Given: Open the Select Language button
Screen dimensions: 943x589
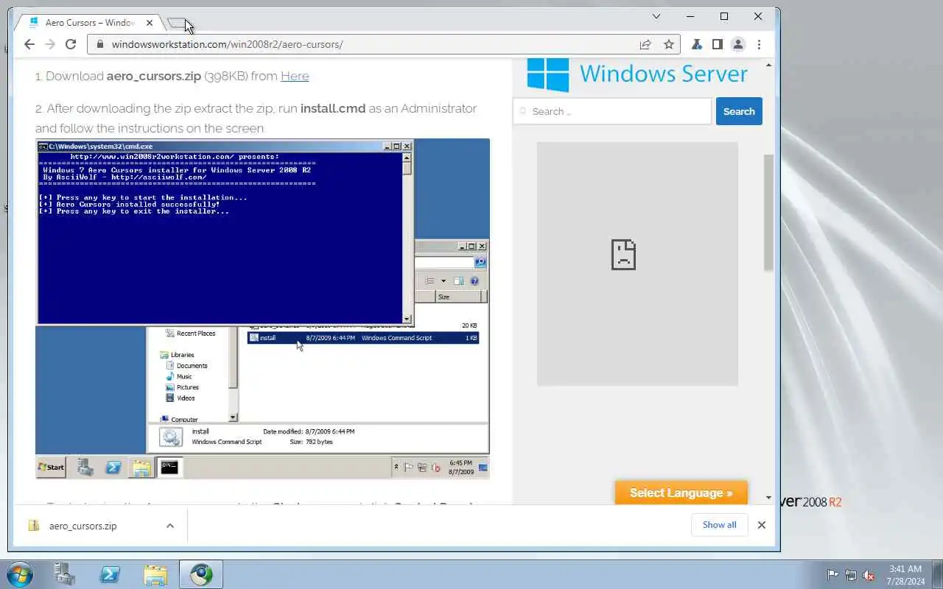Looking at the screenshot, I should click(x=681, y=493).
